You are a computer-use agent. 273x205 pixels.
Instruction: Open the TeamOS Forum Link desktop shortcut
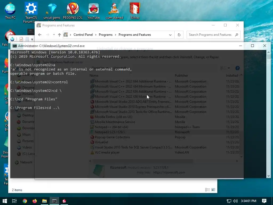[31, 12]
